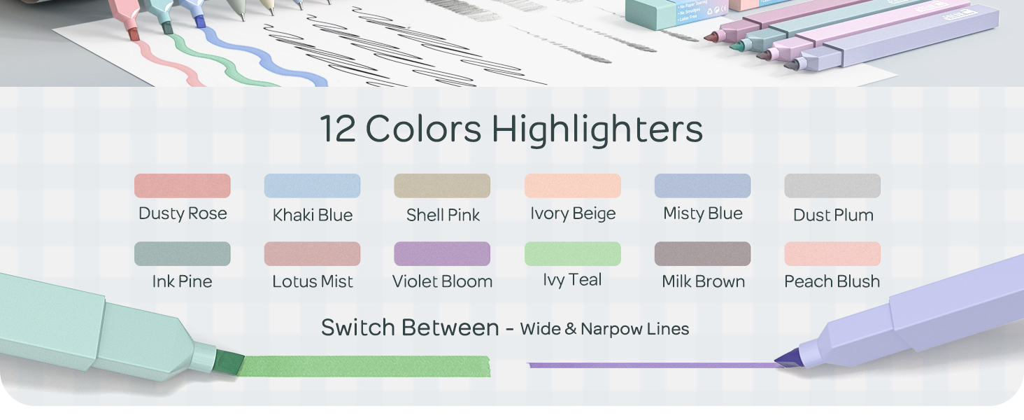Screen dimensions: 1024x420
Task: Click the narrow purple line stroke
Action: pyautogui.click(x=652, y=365)
